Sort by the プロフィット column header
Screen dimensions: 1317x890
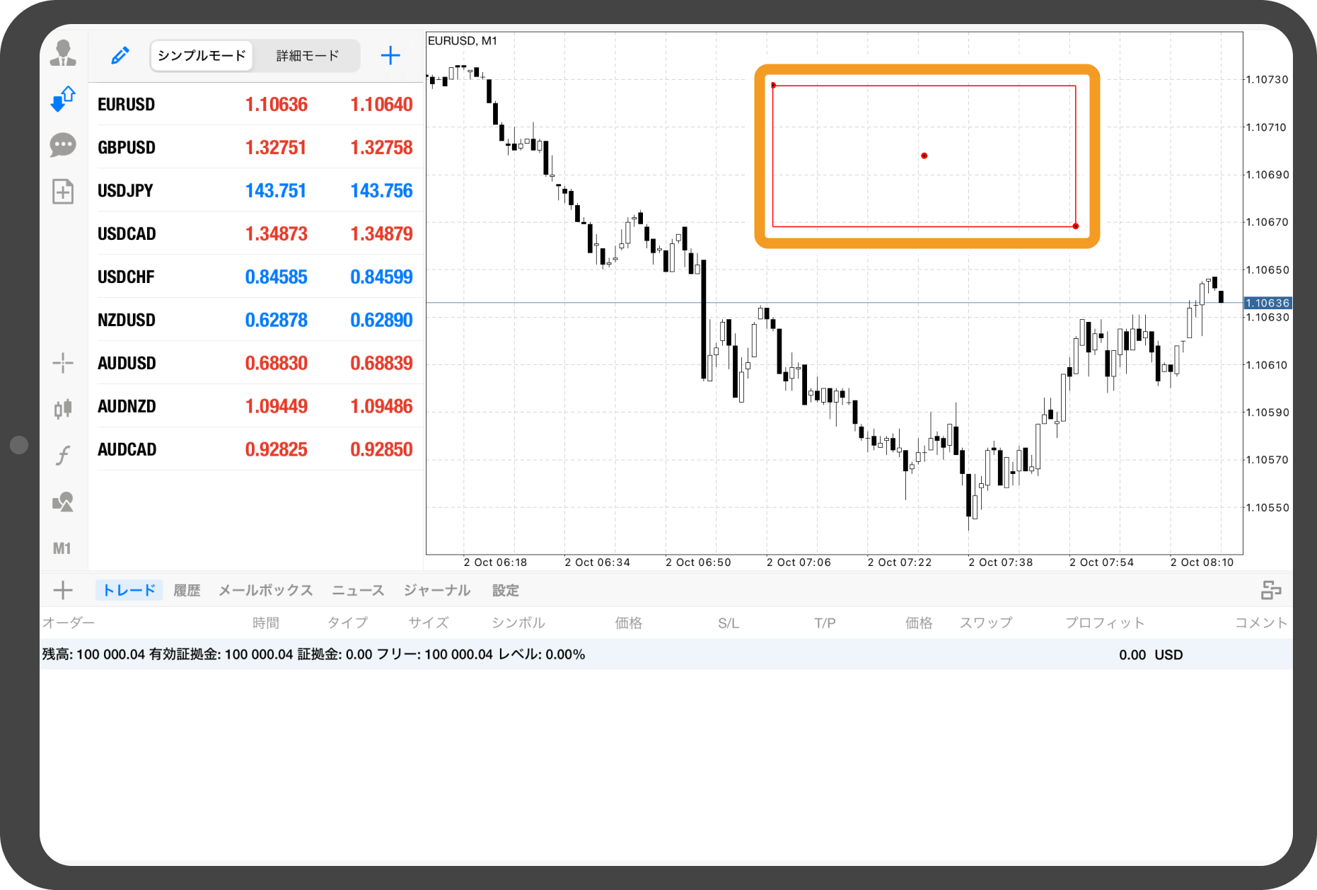tap(1105, 623)
